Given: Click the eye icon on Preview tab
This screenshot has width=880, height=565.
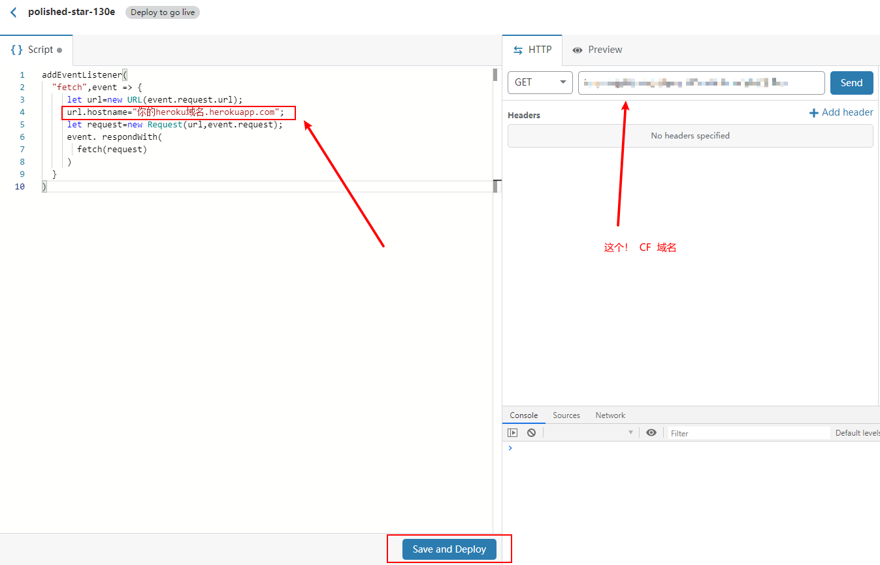Looking at the screenshot, I should (x=577, y=50).
